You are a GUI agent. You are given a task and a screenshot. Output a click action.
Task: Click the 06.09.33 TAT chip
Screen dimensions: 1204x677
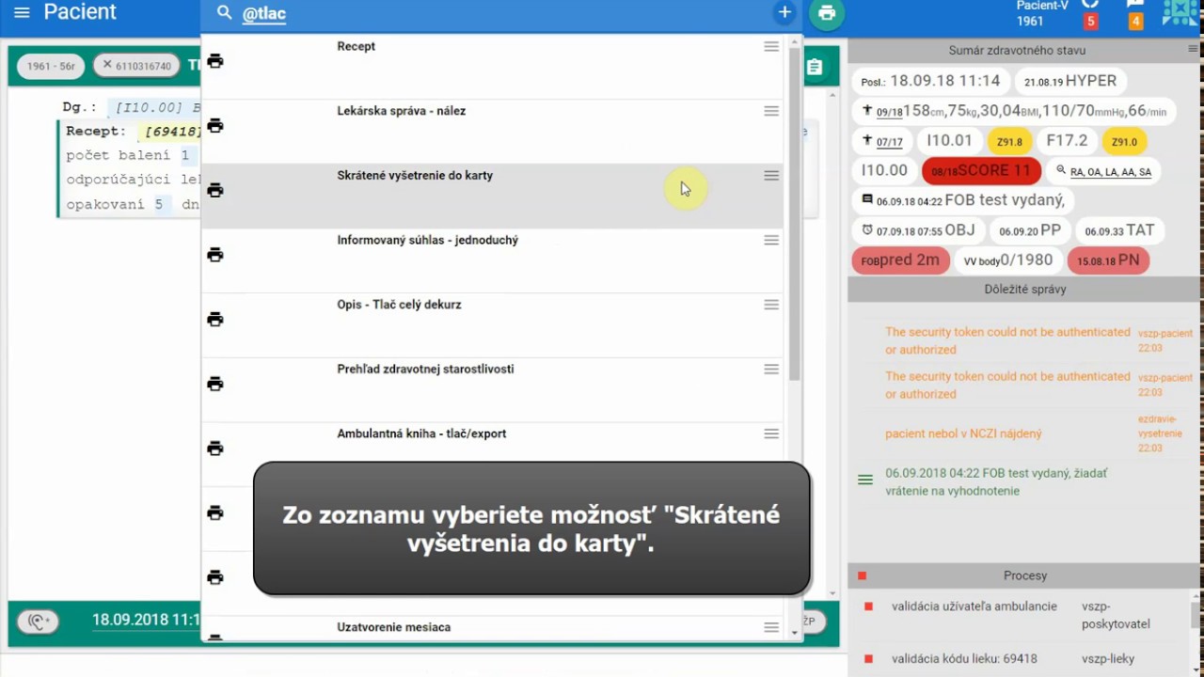tap(1119, 230)
